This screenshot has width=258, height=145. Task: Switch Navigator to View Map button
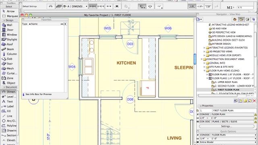[x=241, y=19]
